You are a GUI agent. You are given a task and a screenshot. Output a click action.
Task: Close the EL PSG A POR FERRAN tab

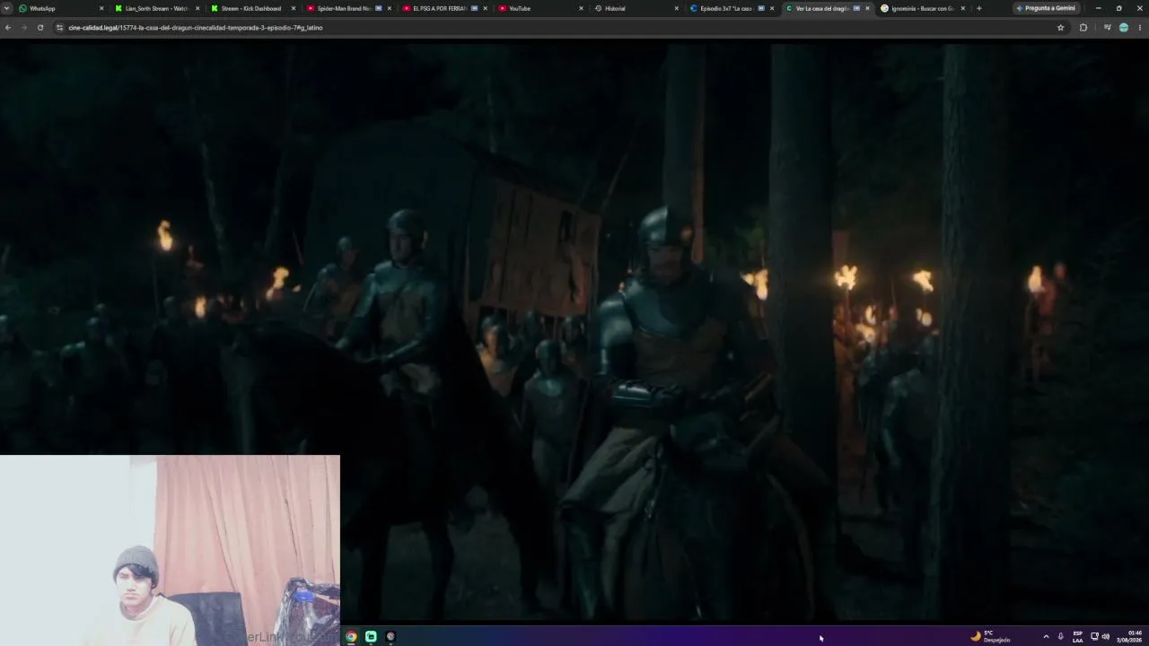coord(486,8)
